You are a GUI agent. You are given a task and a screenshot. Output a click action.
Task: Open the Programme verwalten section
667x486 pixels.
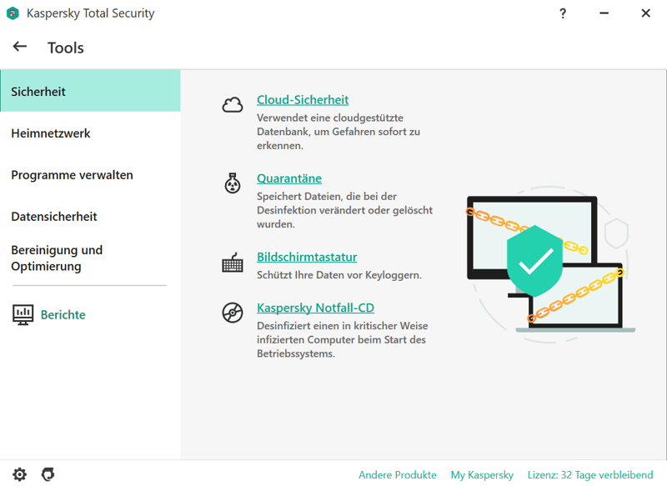click(x=72, y=175)
